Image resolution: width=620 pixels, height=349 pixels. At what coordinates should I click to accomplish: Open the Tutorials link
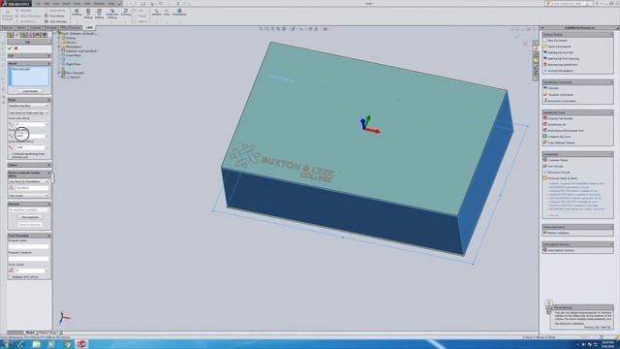553,88
